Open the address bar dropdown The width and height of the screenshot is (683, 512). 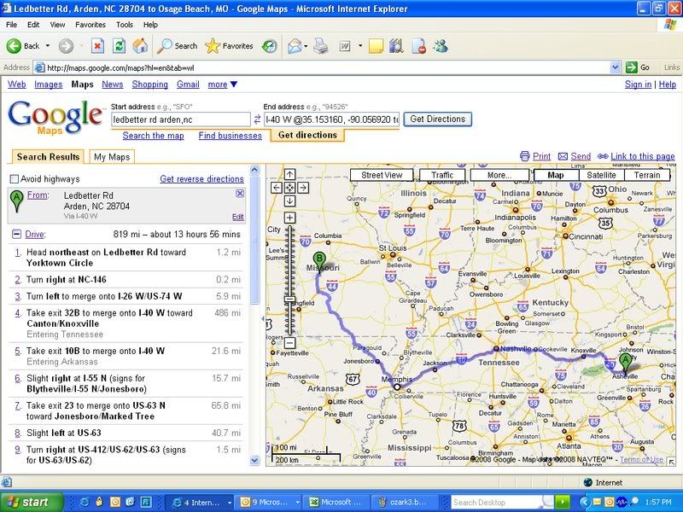615,67
